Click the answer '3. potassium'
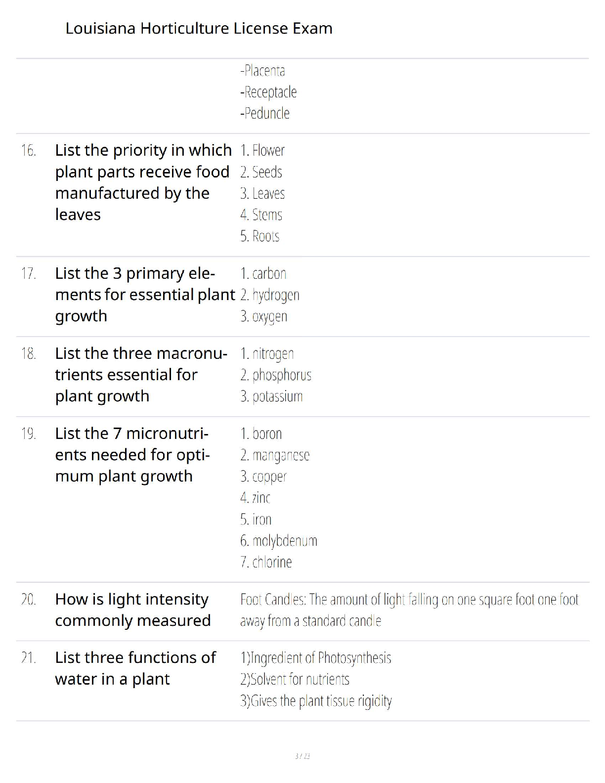The height and width of the screenshot is (783, 605). 271,396
